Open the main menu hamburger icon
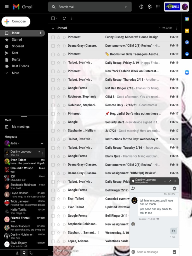The width and height of the screenshot is (192, 256). (7, 7)
